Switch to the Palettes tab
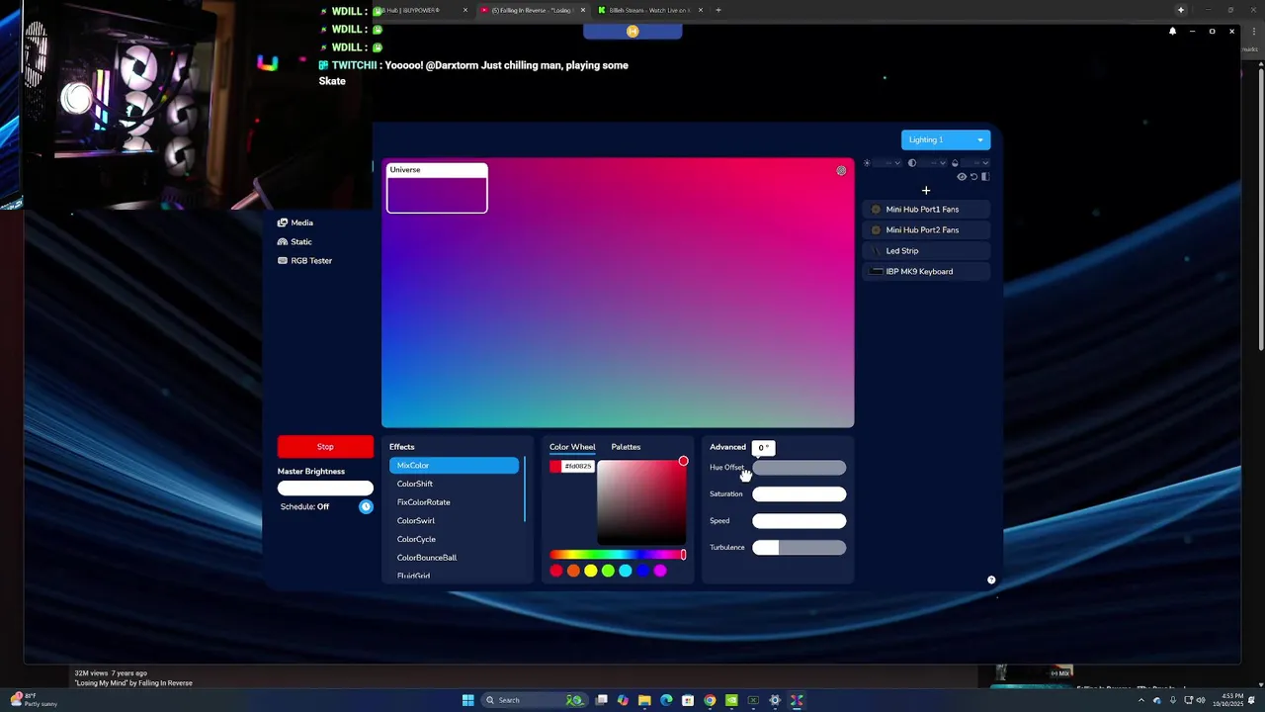 click(626, 447)
